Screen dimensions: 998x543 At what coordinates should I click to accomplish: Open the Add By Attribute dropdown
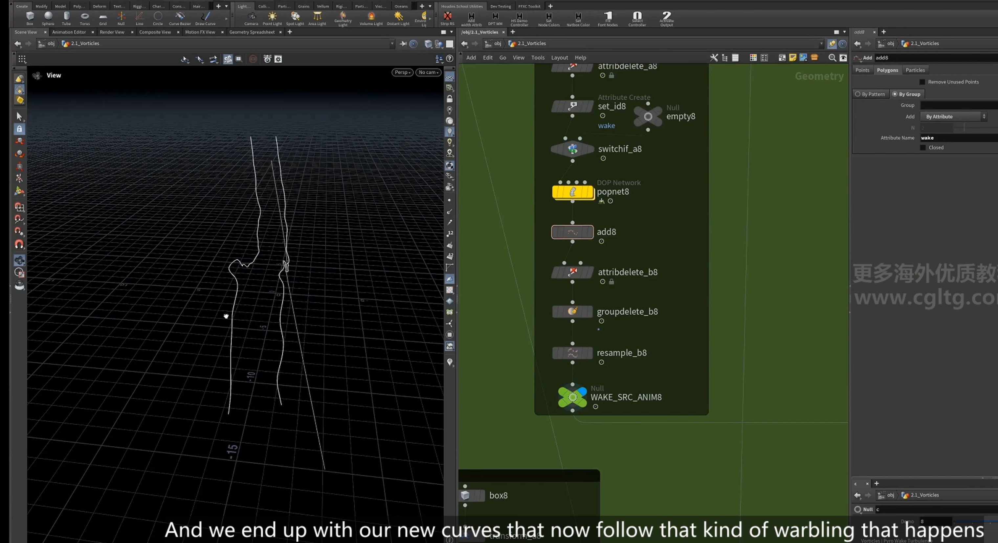(953, 116)
